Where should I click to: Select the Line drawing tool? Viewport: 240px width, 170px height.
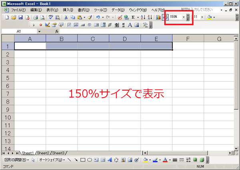pos(69,160)
